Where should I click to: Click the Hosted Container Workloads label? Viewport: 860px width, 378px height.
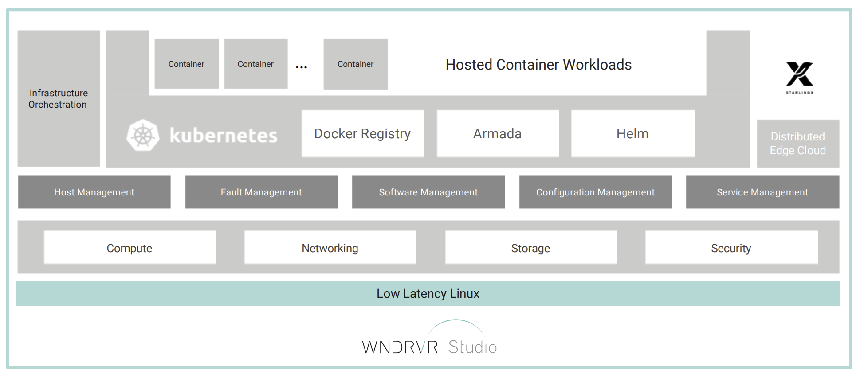click(538, 65)
